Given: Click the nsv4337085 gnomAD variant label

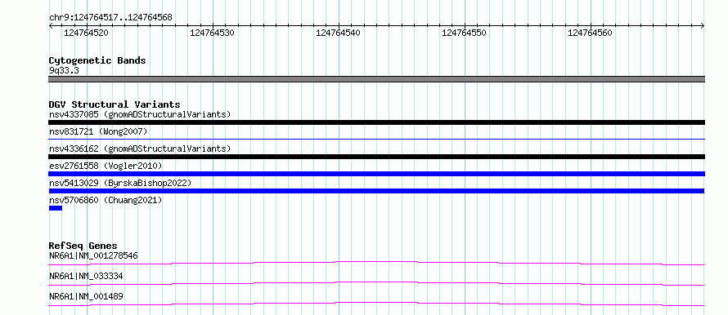Looking at the screenshot, I should [x=140, y=114].
